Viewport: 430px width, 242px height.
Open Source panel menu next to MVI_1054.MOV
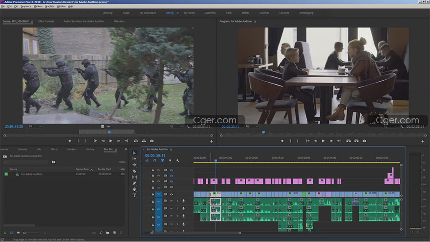[x=32, y=22]
